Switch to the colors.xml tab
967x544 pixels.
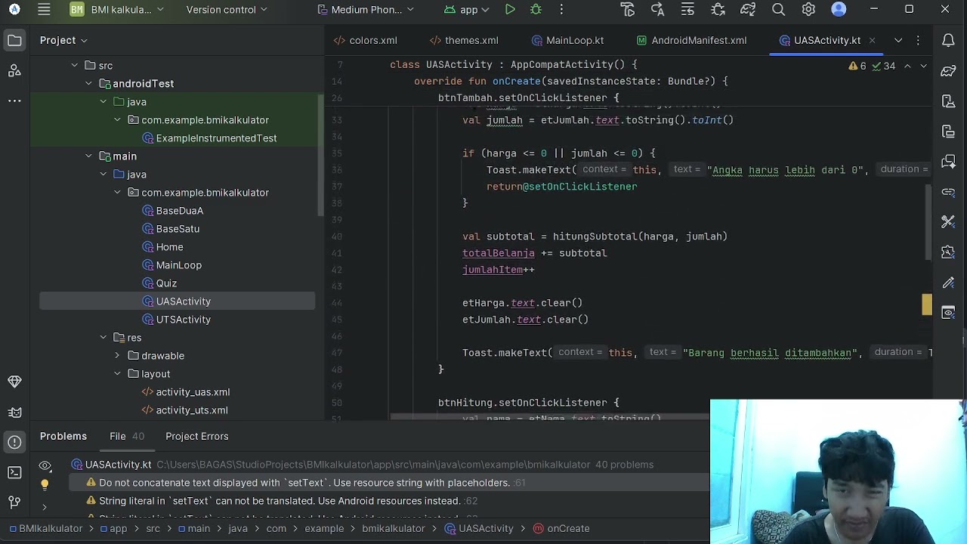point(365,40)
